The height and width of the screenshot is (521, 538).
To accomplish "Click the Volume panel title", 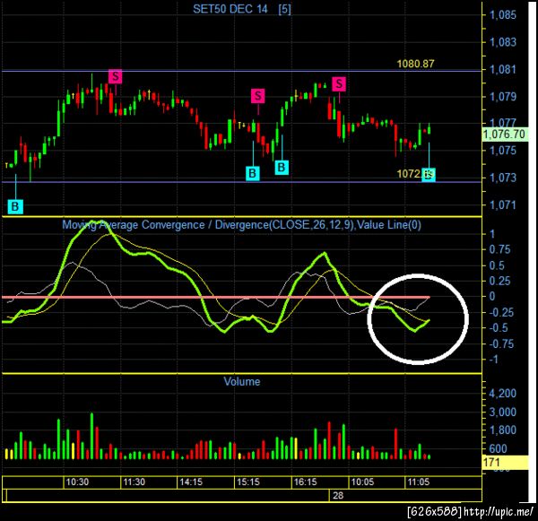I will point(242,382).
